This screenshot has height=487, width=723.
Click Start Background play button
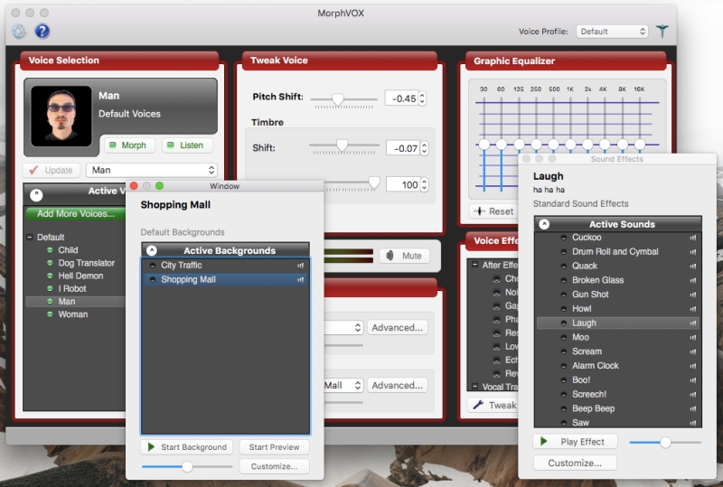click(187, 447)
